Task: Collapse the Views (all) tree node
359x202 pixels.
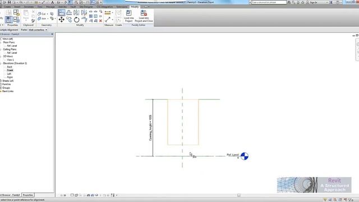Action: pyautogui.click(x=1, y=39)
